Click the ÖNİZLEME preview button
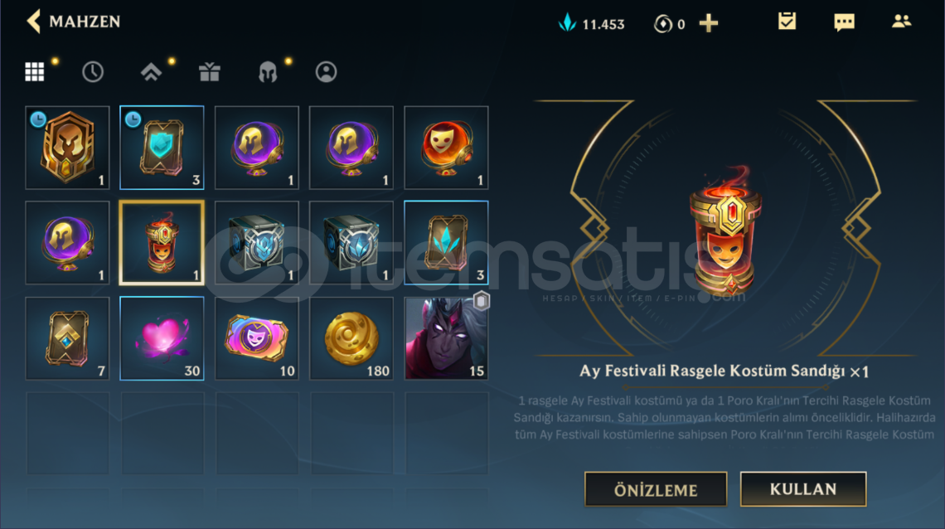The image size is (945, 529). pyautogui.click(x=656, y=490)
